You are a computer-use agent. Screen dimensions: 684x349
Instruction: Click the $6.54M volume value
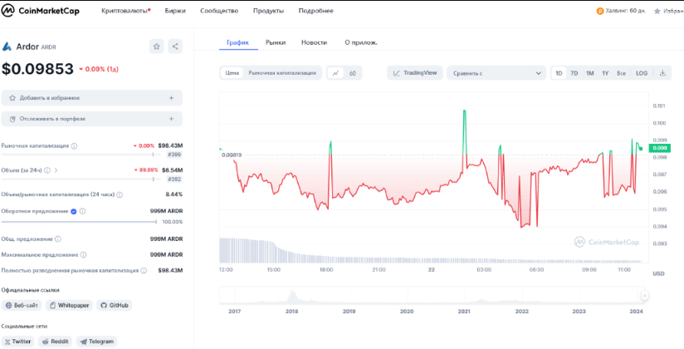tap(173, 170)
